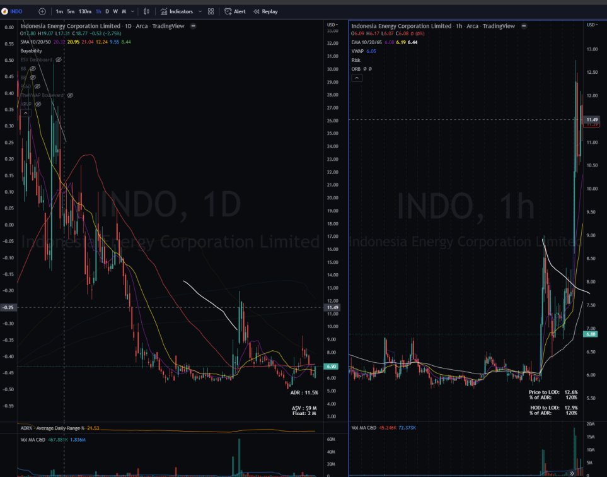The image size is (607, 477).
Task: Click the blue 6.05 VWAP value
Action: click(x=371, y=51)
